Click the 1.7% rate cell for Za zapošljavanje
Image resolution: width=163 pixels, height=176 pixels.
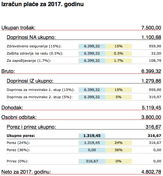click(x=119, y=60)
